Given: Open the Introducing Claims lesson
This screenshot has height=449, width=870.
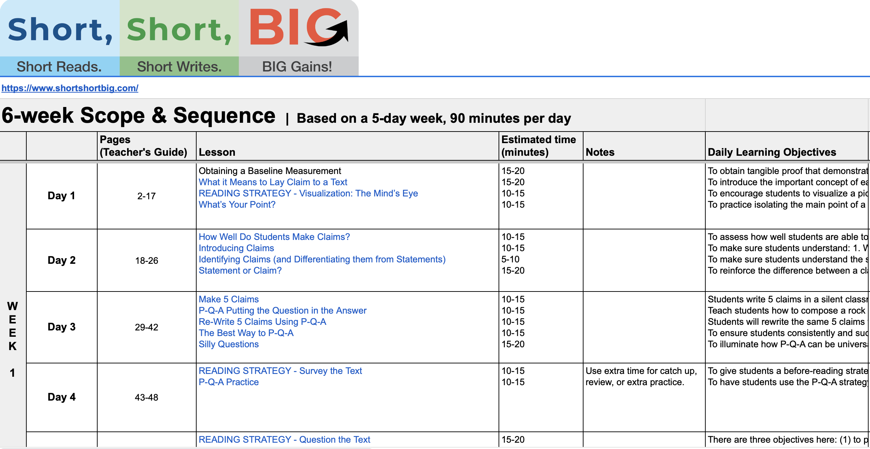Looking at the screenshot, I should 236,248.
